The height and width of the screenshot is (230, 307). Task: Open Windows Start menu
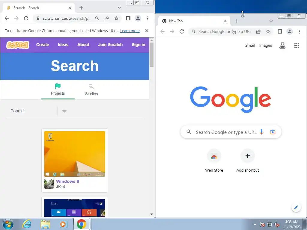(x=8, y=224)
